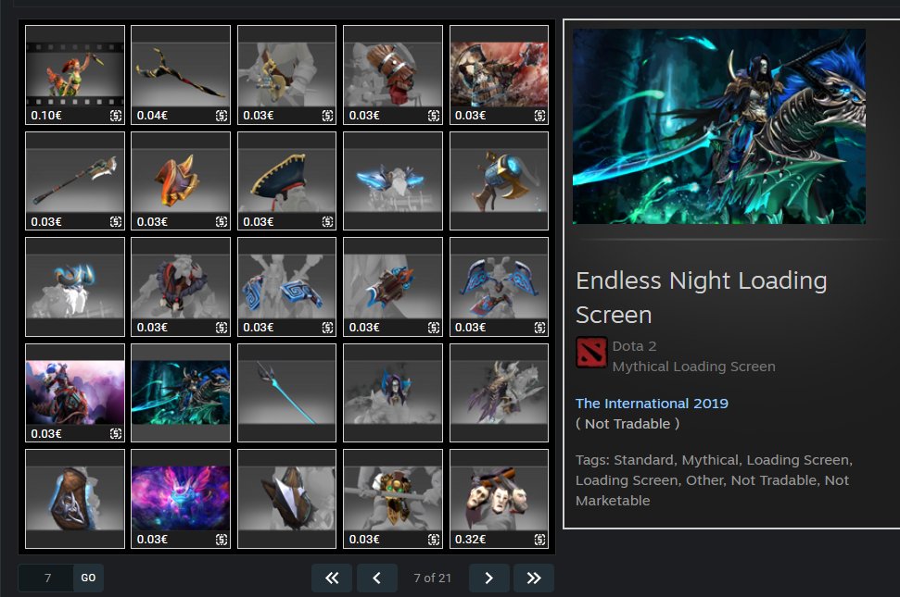Image resolution: width=900 pixels, height=597 pixels.
Task: Pick the blue spiral bracers item
Action: pyautogui.click(x=286, y=288)
